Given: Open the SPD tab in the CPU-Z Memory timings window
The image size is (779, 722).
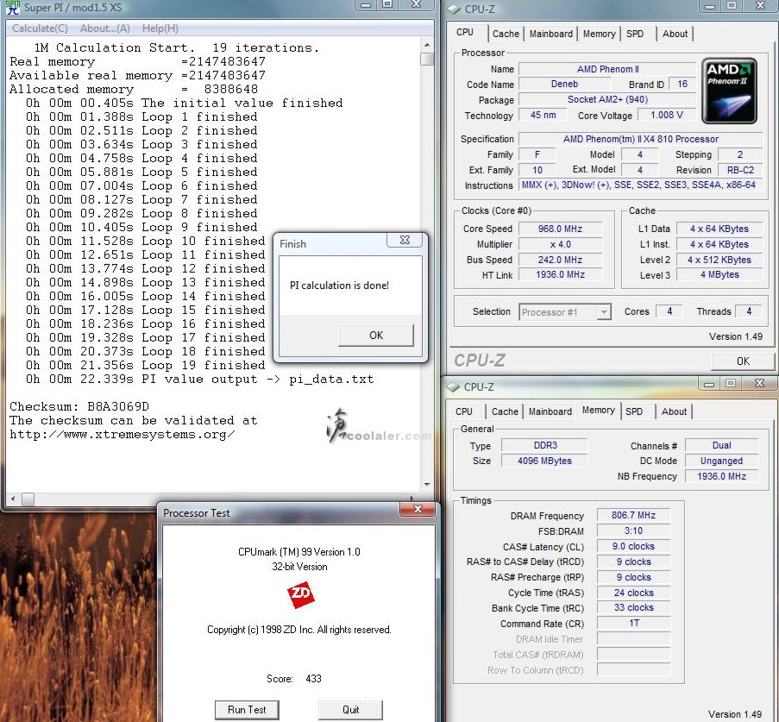Looking at the screenshot, I should (x=633, y=411).
